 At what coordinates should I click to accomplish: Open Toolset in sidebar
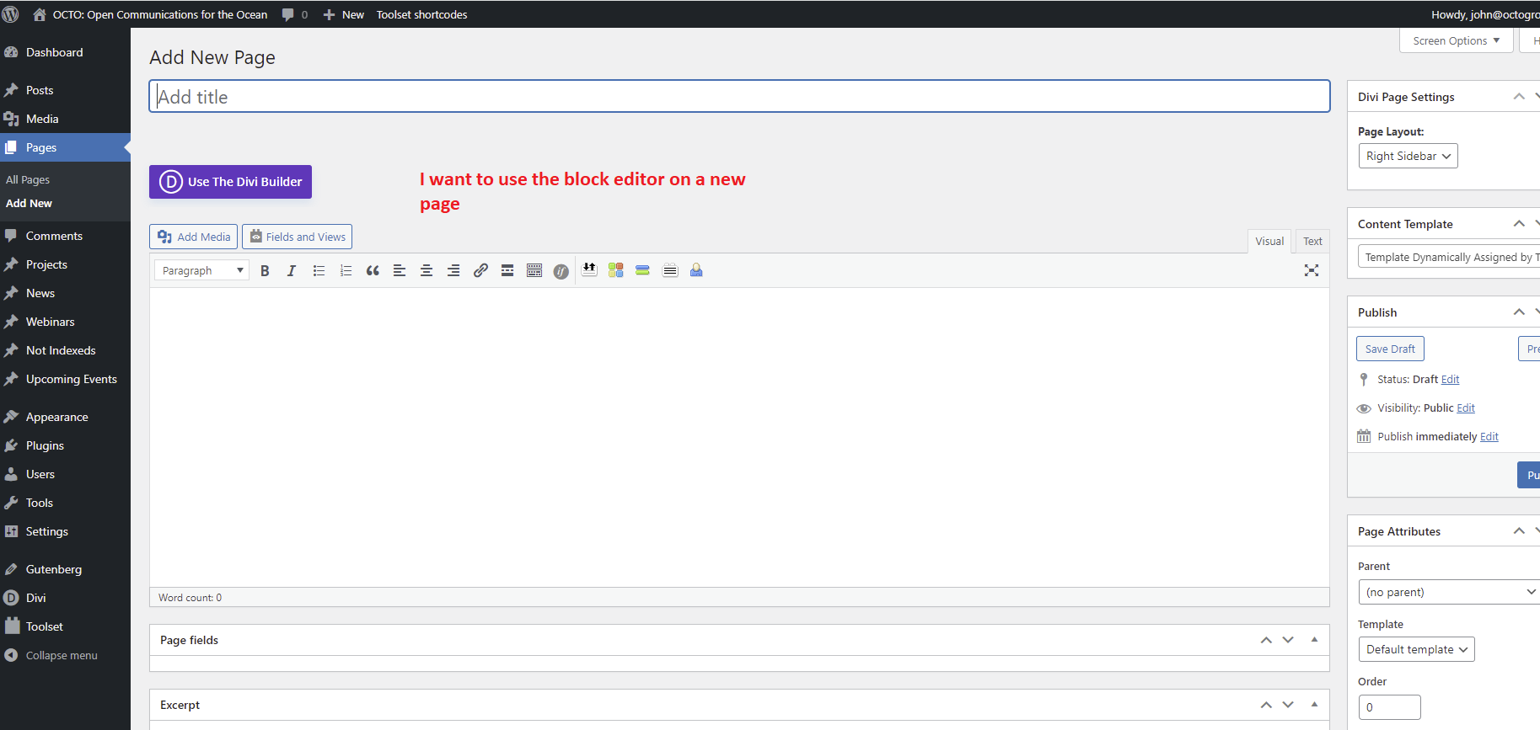65,626
